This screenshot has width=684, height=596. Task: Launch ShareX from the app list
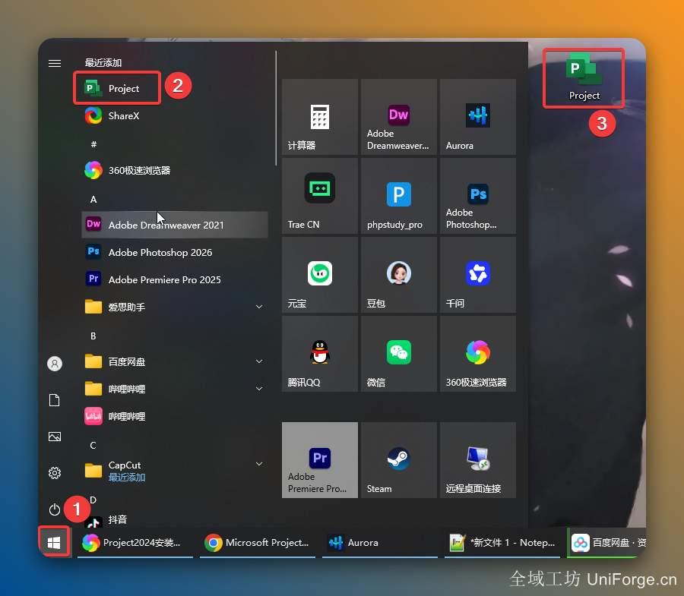pos(175,116)
